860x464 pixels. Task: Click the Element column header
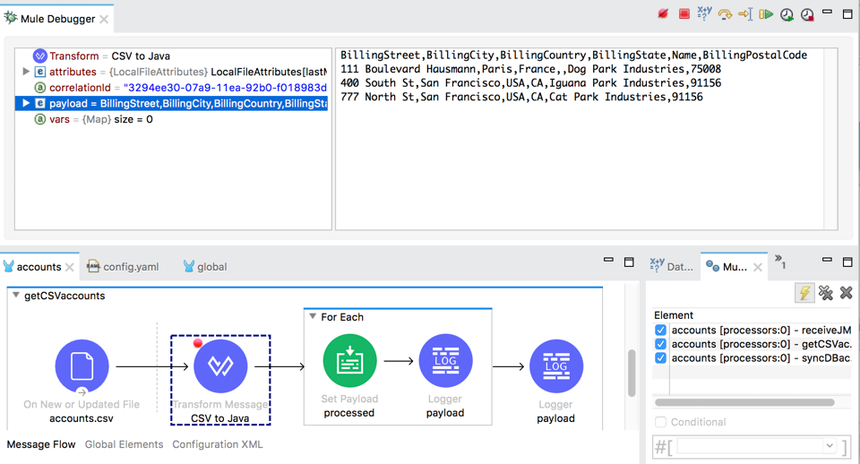tap(674, 315)
